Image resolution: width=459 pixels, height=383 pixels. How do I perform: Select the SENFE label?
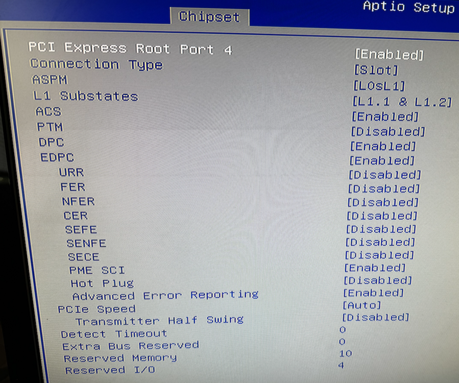point(86,243)
